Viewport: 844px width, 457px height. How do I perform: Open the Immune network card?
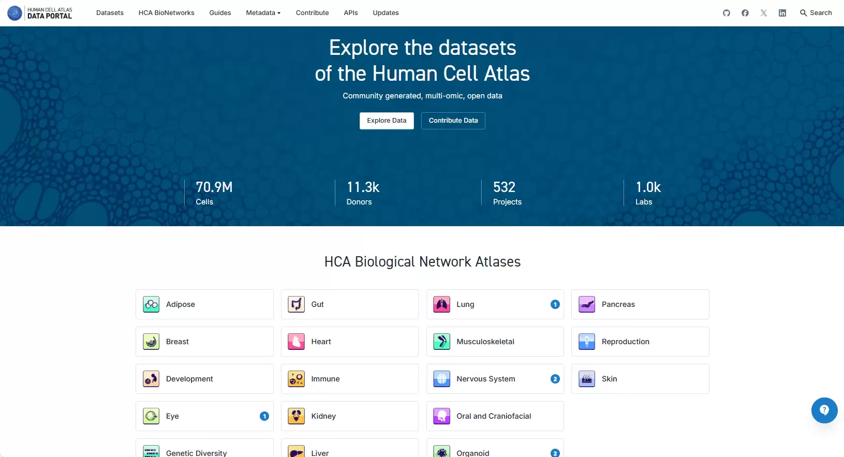[350, 379]
